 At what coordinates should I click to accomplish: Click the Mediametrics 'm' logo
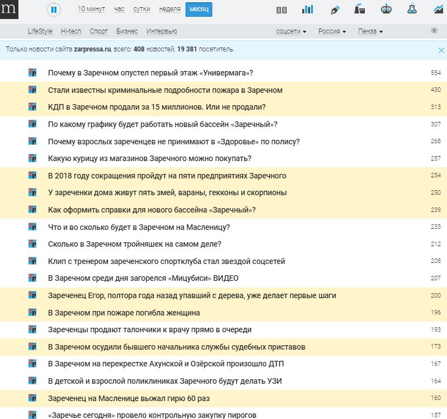pyautogui.click(x=9, y=9)
